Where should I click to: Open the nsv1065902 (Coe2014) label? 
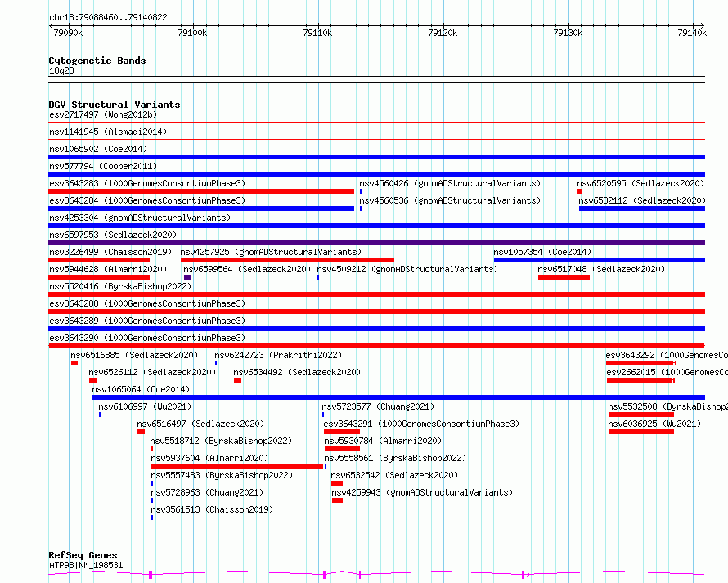click(x=98, y=149)
